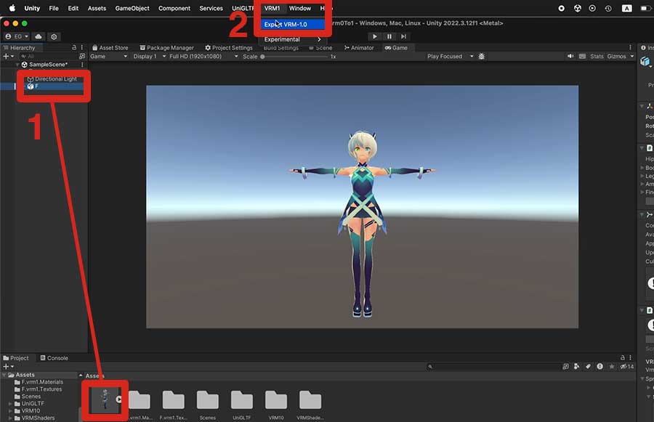Toggle the Game view shortcuts keyboard icon

582,57
